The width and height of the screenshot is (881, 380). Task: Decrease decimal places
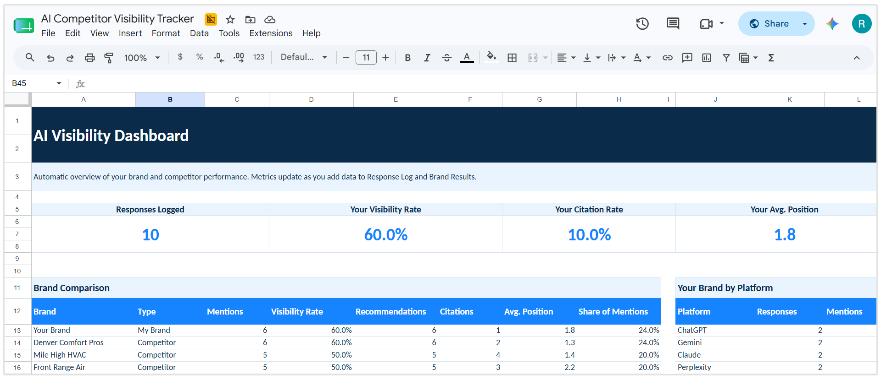tap(219, 57)
